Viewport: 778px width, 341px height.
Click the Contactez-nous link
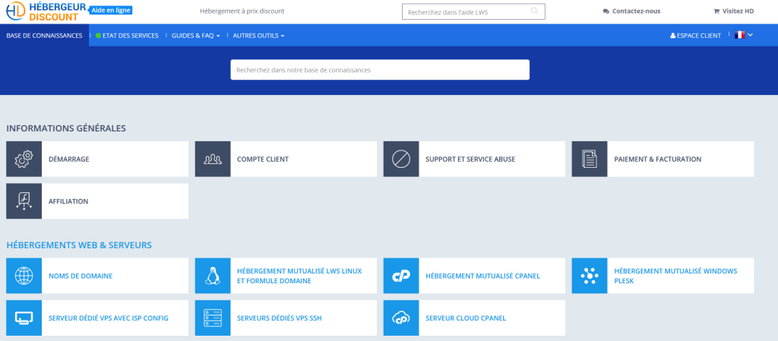click(x=631, y=11)
